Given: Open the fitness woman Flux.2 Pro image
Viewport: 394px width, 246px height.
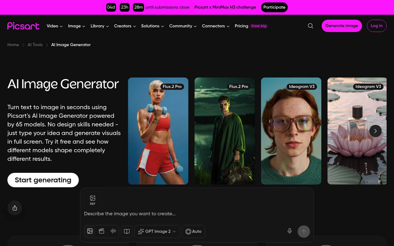Looking at the screenshot, I should click(158, 131).
